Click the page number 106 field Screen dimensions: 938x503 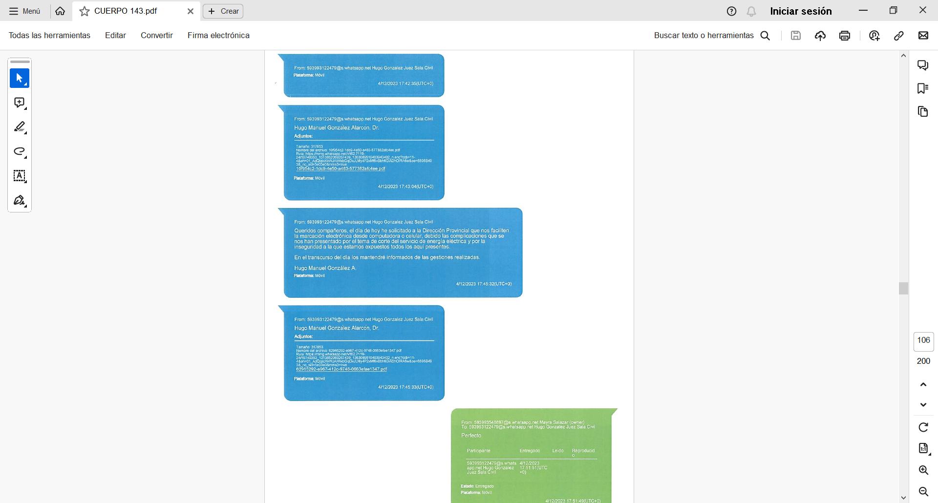click(x=923, y=340)
